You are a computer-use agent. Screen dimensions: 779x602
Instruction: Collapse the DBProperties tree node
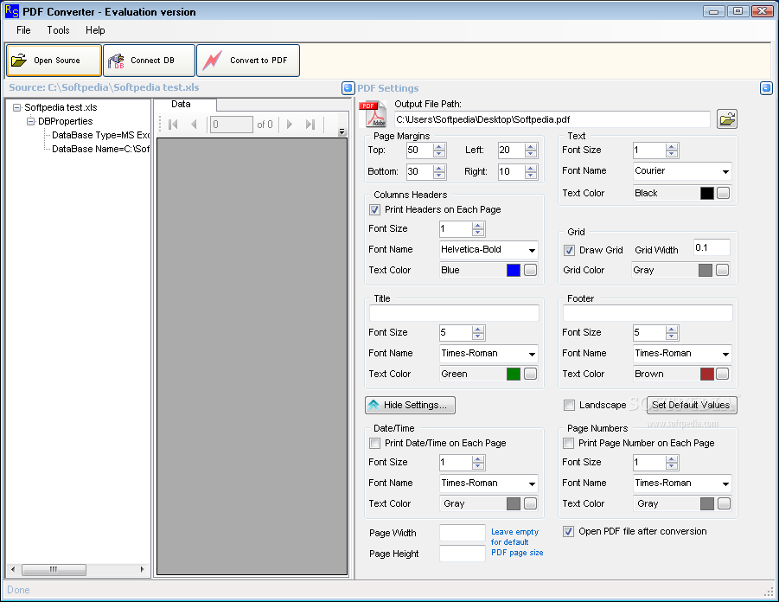pos(31,121)
